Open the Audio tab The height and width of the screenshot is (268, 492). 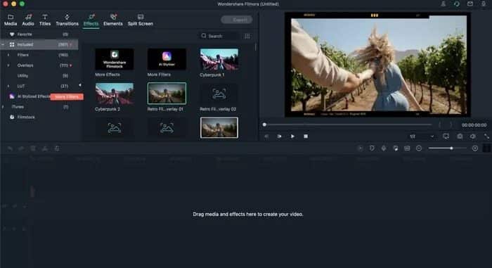28,20
